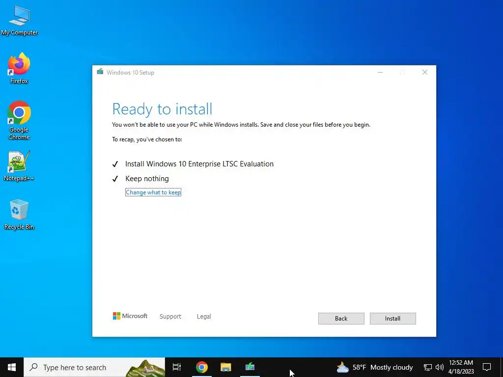Open Chrome from the taskbar
The image size is (503, 377).
click(202, 367)
